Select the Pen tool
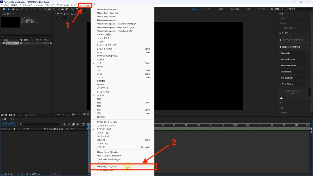This screenshot has height=176, width=313. (x=49, y=9)
